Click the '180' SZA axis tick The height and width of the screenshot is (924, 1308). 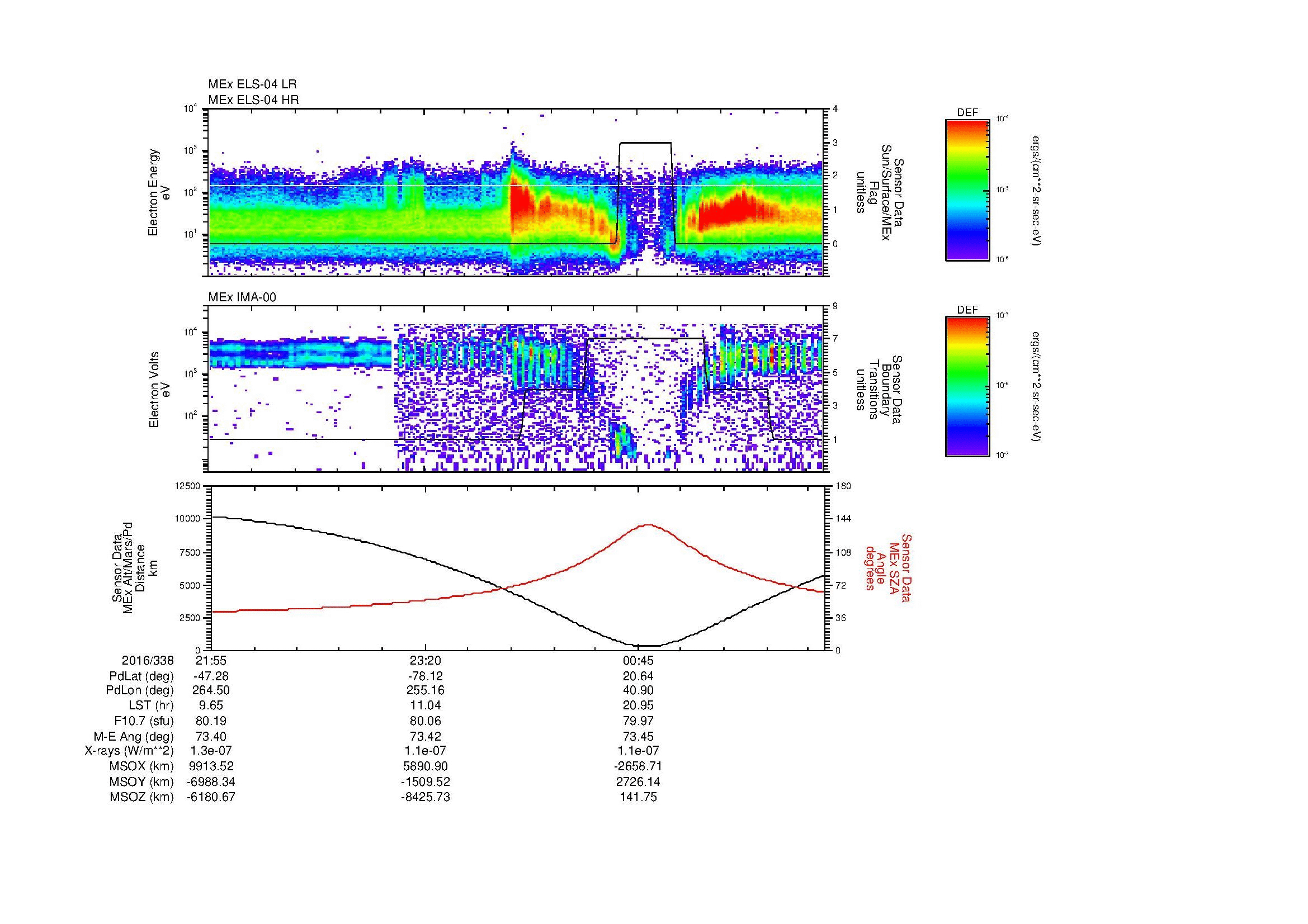pos(844,486)
